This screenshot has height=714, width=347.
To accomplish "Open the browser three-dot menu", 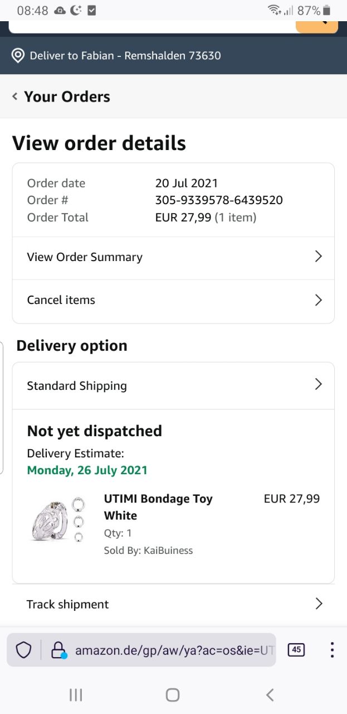I will [x=332, y=650].
